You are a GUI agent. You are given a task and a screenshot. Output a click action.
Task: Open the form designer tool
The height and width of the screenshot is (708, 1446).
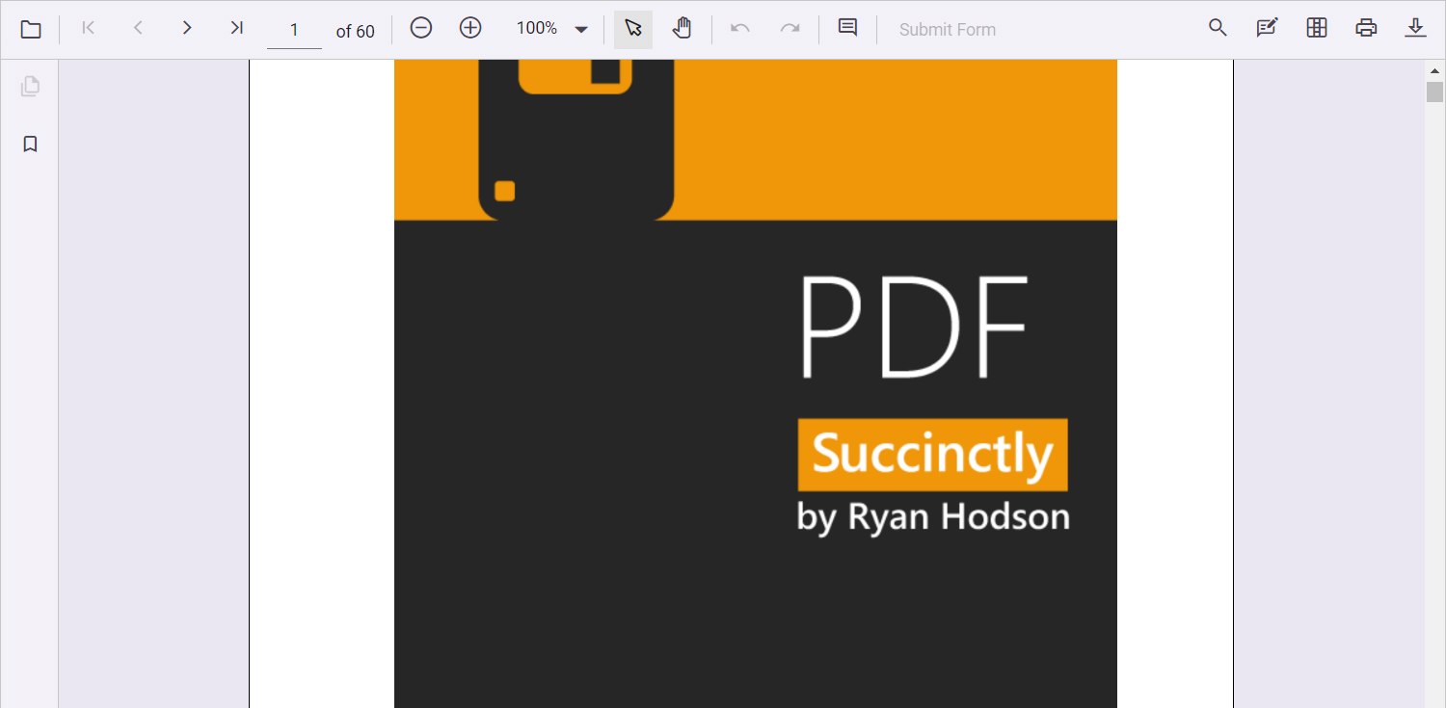pos(1316,29)
